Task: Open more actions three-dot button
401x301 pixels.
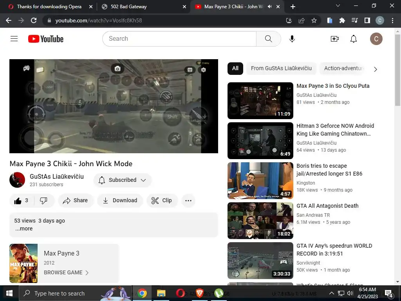Action: [188, 200]
